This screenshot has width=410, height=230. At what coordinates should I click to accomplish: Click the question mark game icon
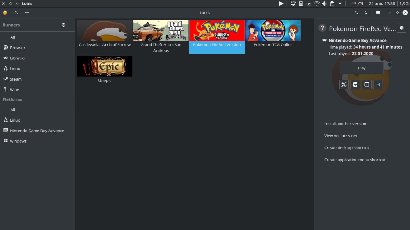(x=322, y=28)
